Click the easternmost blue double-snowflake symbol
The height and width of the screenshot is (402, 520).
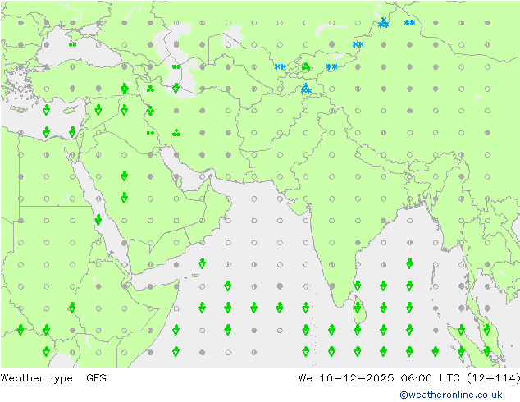click(x=409, y=22)
